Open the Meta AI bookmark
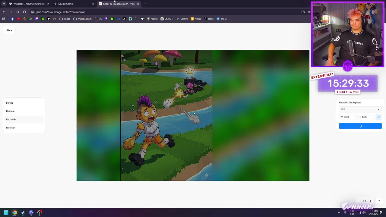The width and height of the screenshot is (386, 217). tap(118, 19)
